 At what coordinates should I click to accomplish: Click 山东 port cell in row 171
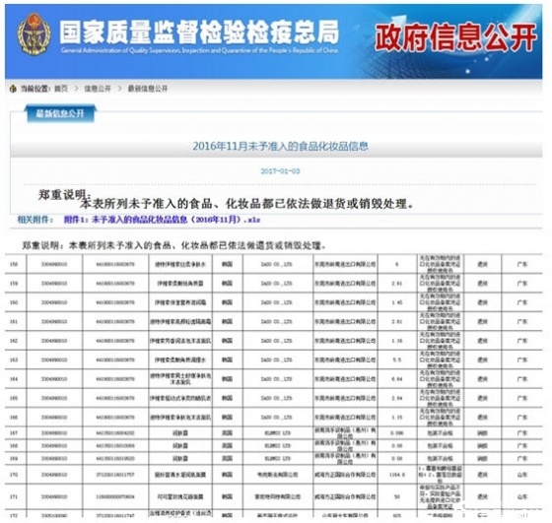[x=522, y=496]
